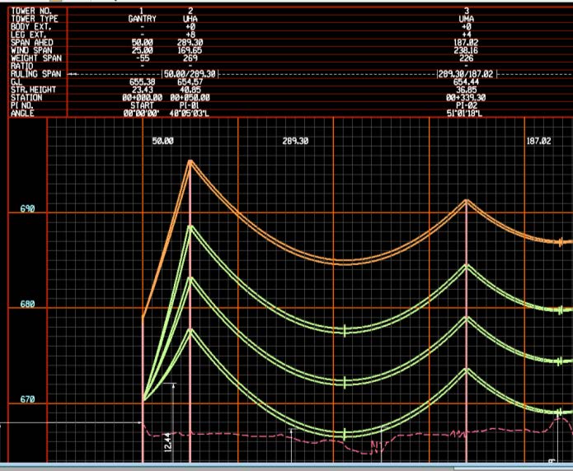The width and height of the screenshot is (573, 471).
Task: Click the PI-02 entry in the table
Action: point(467,105)
